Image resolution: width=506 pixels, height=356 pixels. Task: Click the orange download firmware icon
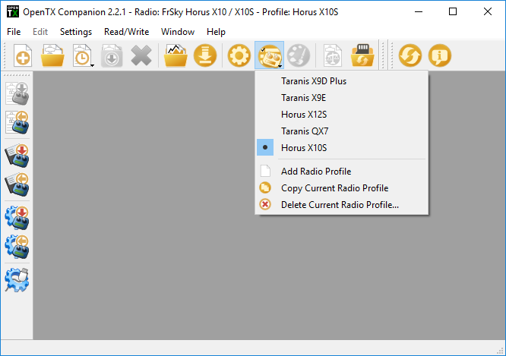pos(205,55)
